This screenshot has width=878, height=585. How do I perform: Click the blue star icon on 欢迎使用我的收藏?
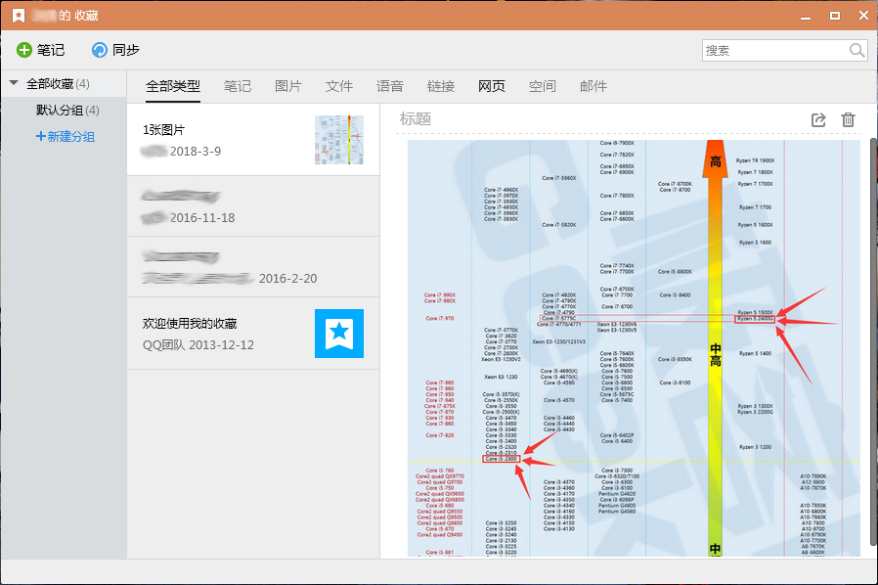tap(338, 333)
